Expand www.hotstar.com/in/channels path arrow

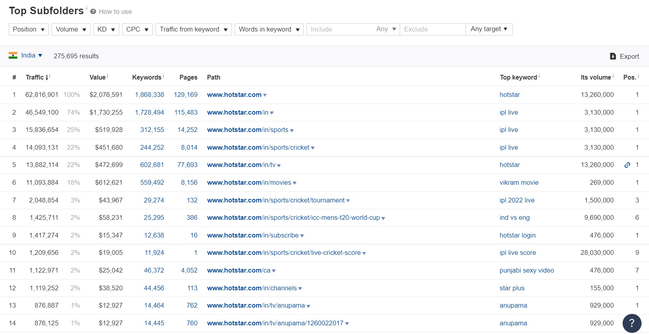tap(300, 289)
